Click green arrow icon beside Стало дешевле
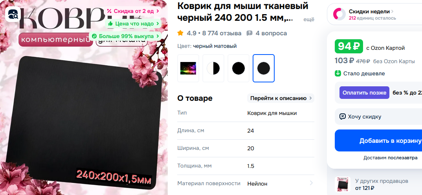Screen dimensions: 422x195 (338, 73)
